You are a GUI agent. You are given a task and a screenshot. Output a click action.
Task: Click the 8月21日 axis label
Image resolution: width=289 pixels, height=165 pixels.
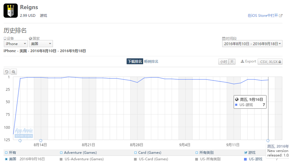pos(88,145)
